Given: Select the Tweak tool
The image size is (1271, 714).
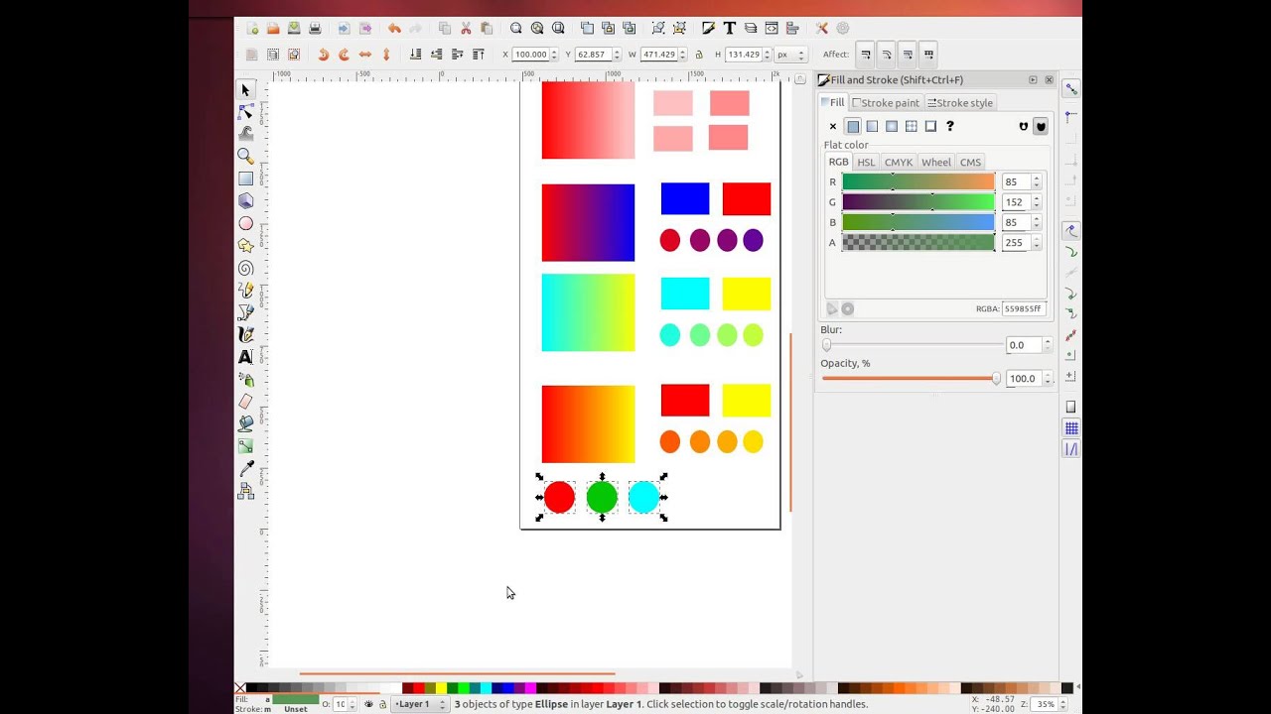Looking at the screenshot, I should [245, 134].
